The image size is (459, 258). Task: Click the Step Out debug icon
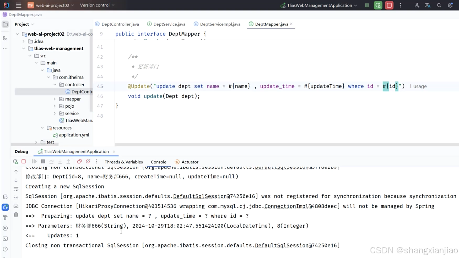pyautogui.click(x=68, y=162)
